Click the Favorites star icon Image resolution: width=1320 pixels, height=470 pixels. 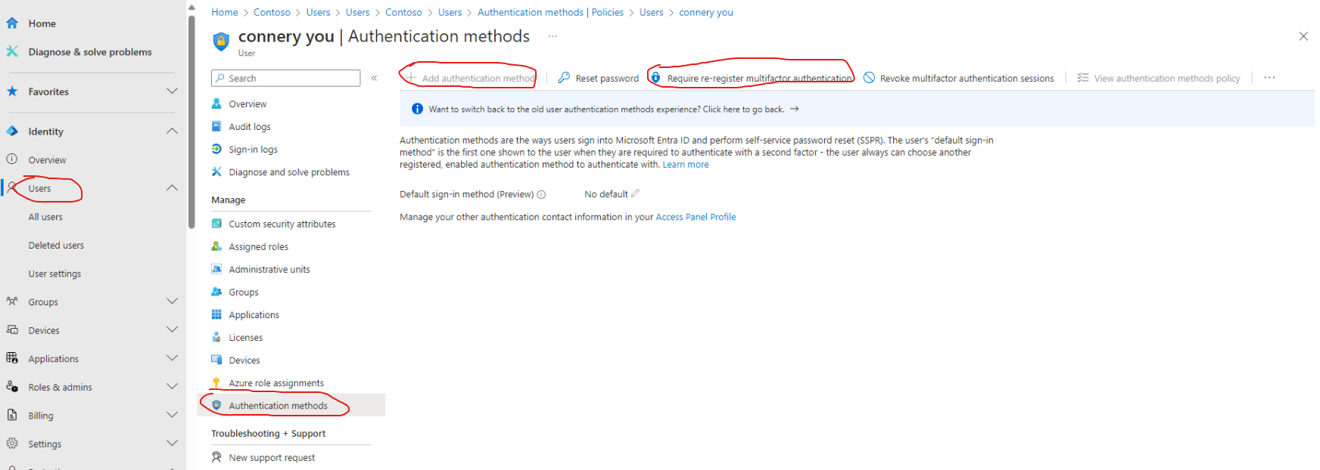point(12,91)
